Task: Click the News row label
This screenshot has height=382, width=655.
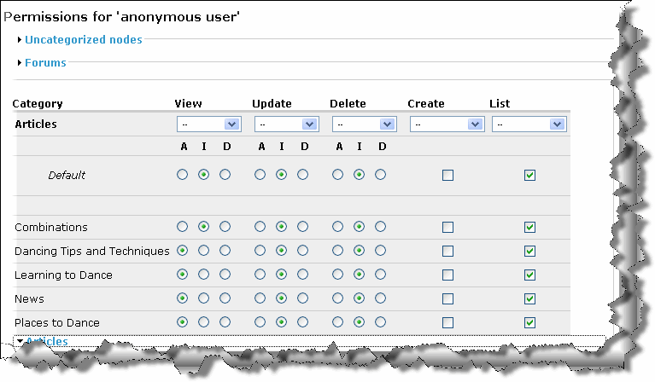Action: coord(29,299)
